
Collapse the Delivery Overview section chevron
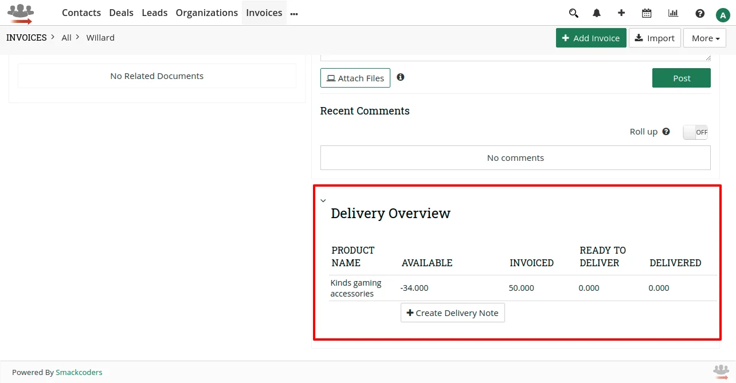[x=323, y=200]
